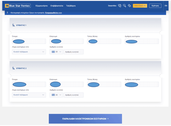
Task: Click the Blue Star Ferries logo
Action: 18,6
